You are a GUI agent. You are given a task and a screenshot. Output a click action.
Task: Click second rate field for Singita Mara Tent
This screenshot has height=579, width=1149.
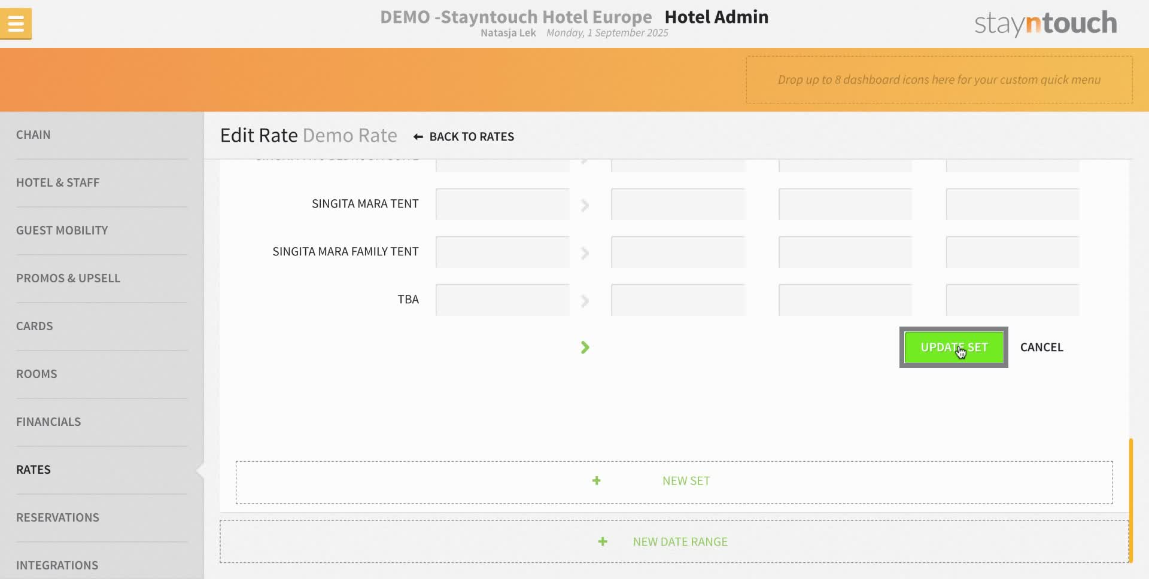(x=678, y=204)
